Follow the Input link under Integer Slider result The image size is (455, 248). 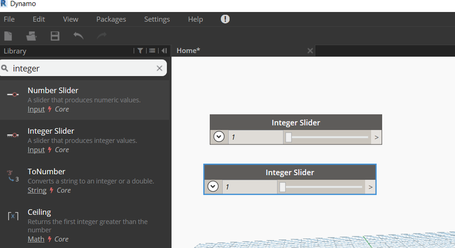point(36,150)
